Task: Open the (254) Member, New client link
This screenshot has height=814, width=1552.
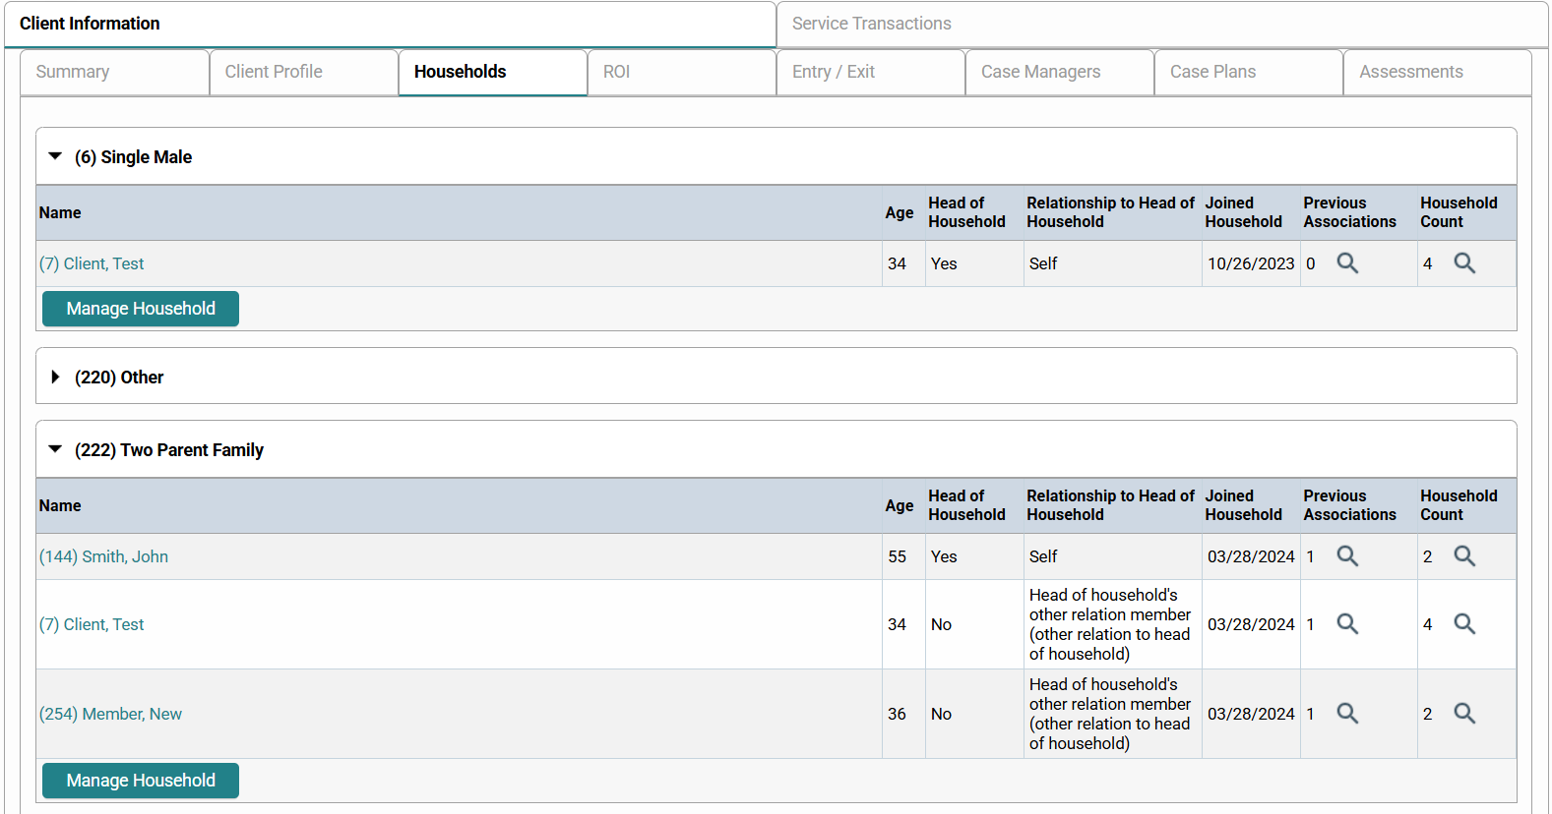Action: click(110, 714)
